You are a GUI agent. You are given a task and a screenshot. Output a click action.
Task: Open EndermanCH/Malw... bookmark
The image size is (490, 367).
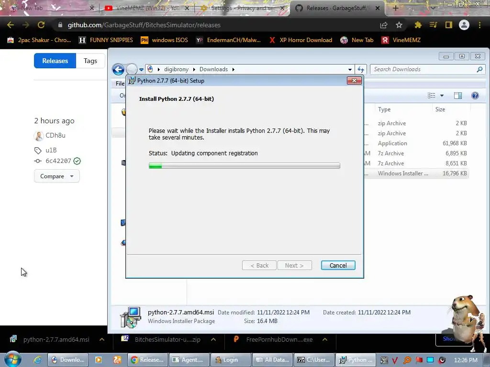pyautogui.click(x=228, y=40)
